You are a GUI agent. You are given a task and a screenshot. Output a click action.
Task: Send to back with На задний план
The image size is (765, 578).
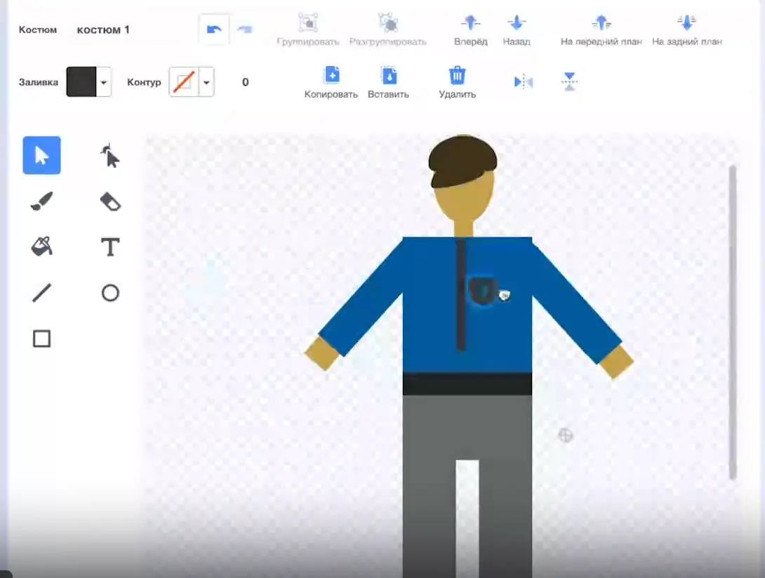(x=687, y=29)
